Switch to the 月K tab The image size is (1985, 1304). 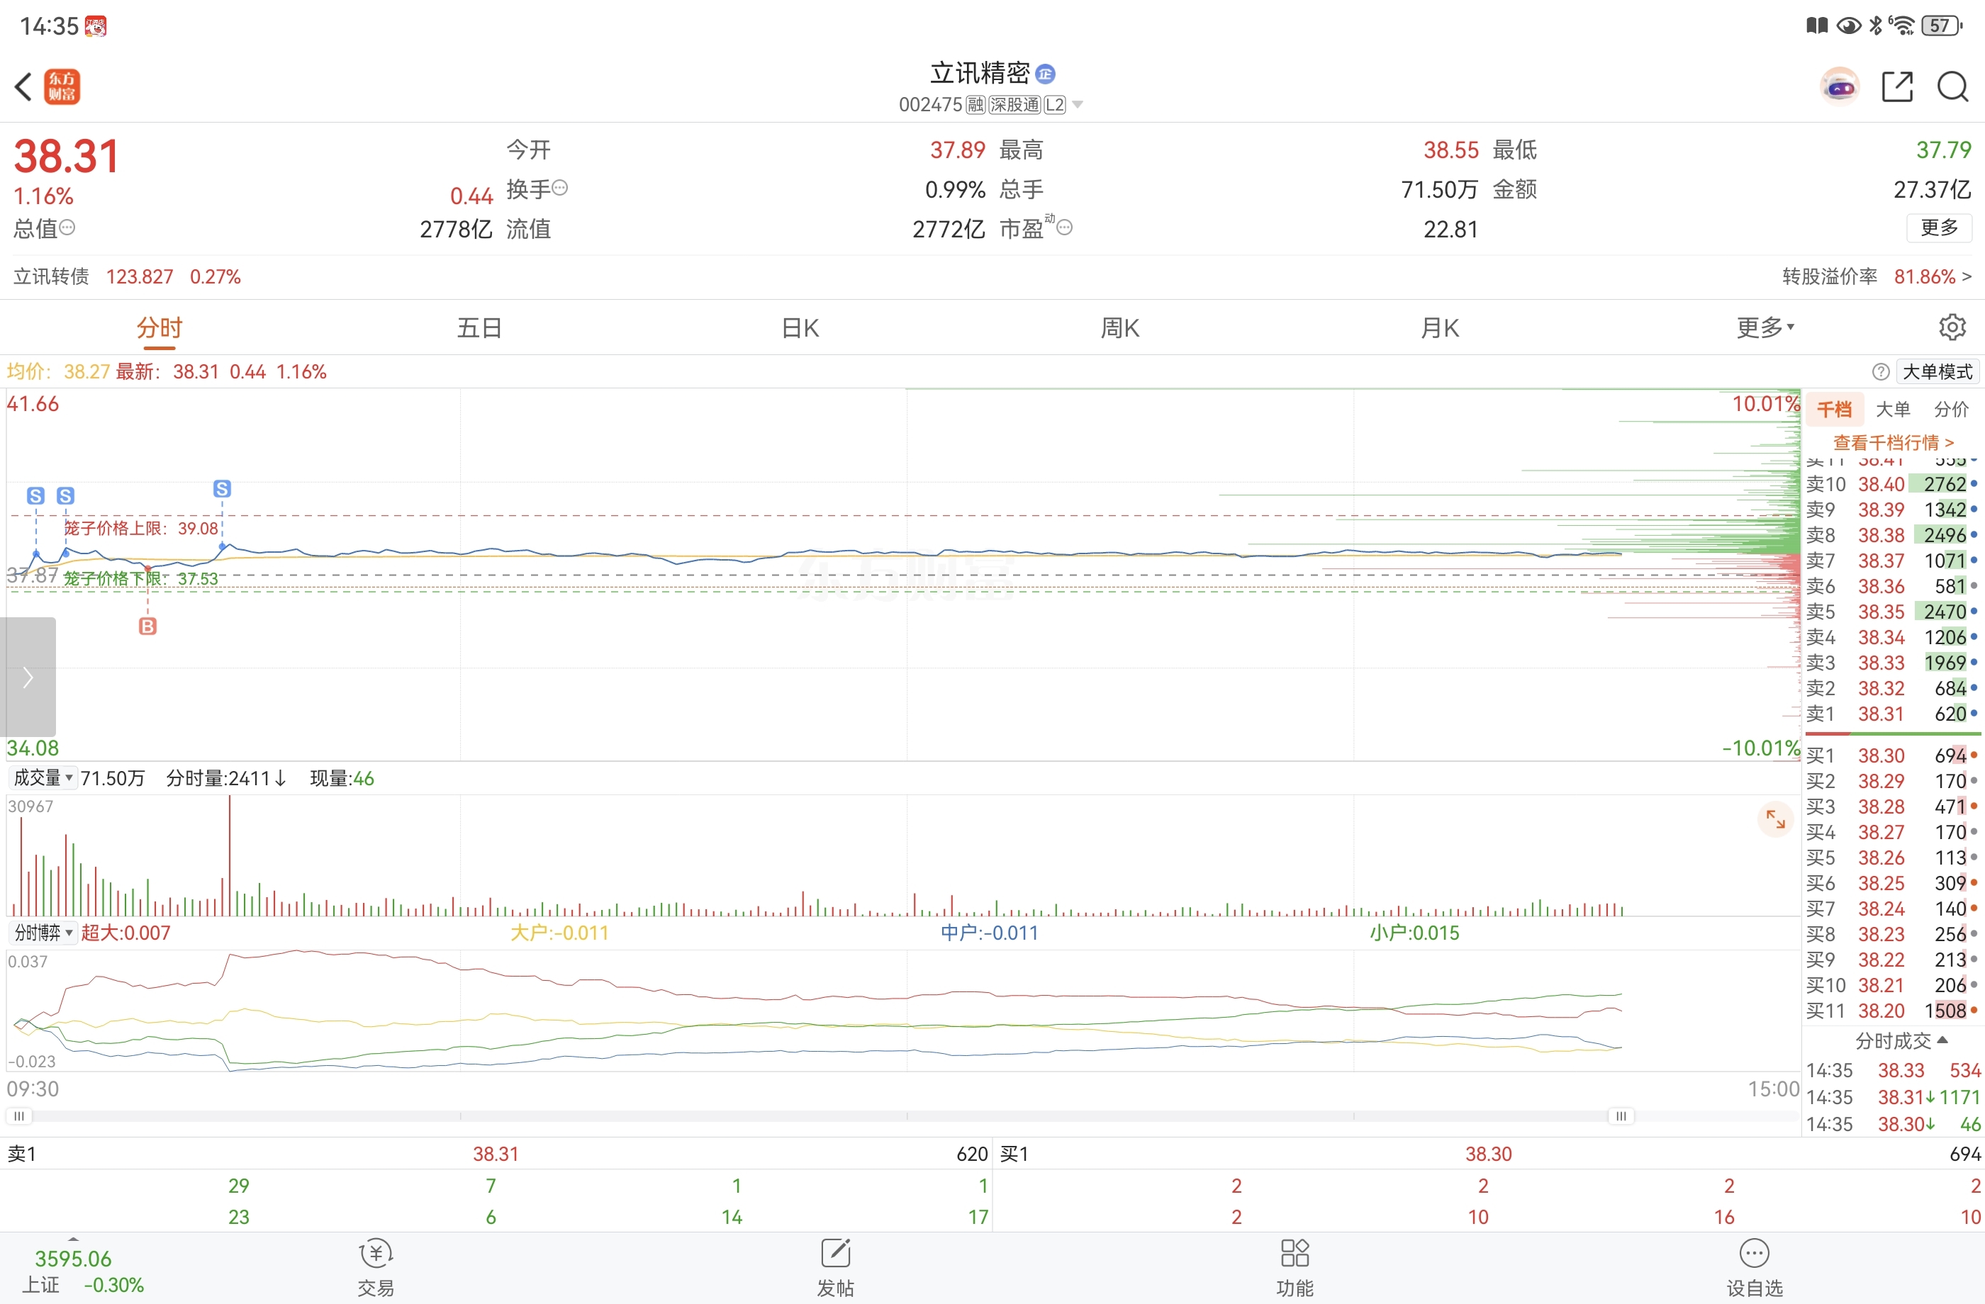click(1441, 327)
